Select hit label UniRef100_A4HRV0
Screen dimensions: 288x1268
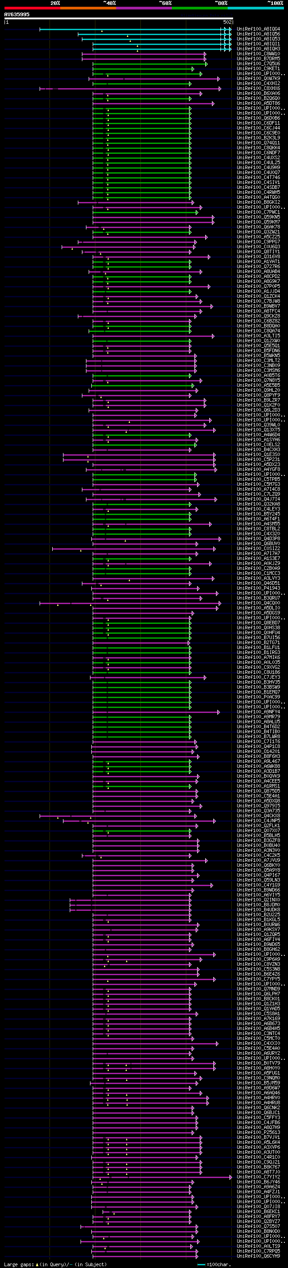tap(258, 1097)
